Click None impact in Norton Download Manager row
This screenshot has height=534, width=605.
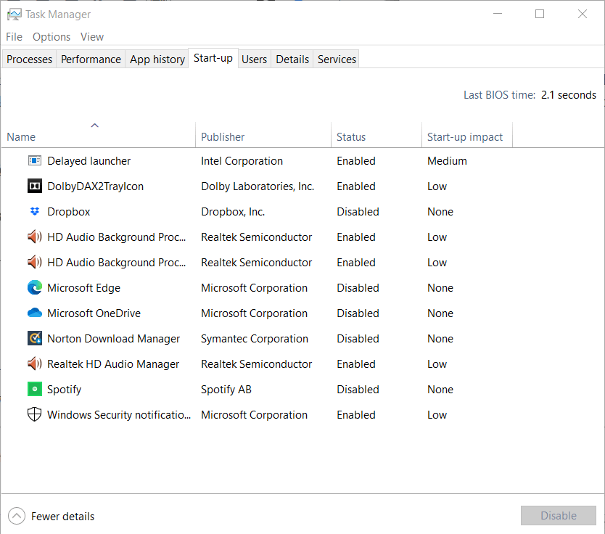[x=440, y=339]
